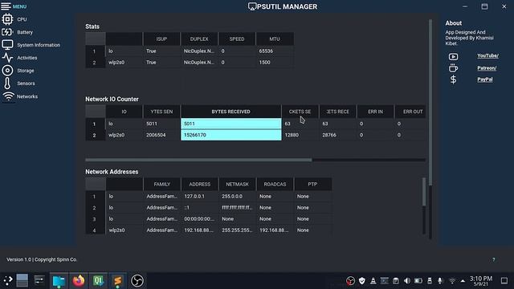
Task: Select the 28766 packets received cell
Action: click(337, 135)
